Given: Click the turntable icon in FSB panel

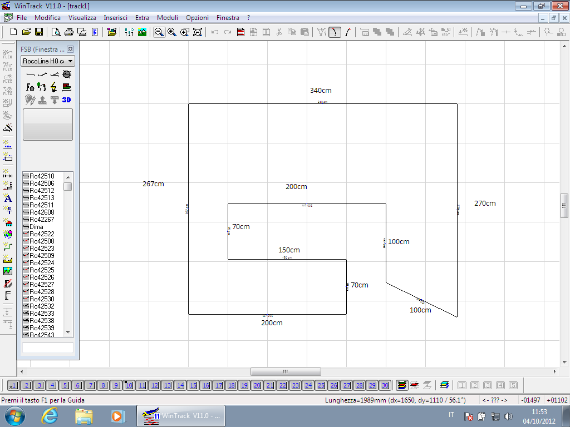Looking at the screenshot, I should pos(67,74).
